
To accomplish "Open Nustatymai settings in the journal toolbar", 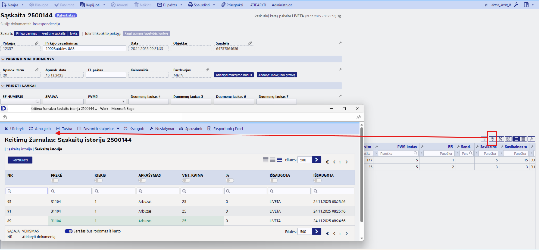I will click(161, 129).
